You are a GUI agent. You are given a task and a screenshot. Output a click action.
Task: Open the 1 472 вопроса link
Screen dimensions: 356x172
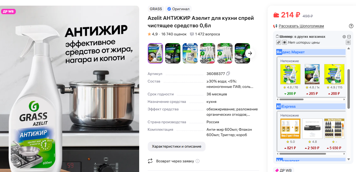(205, 34)
